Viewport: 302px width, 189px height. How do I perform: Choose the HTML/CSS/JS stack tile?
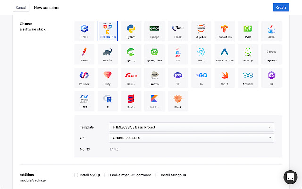(108, 31)
